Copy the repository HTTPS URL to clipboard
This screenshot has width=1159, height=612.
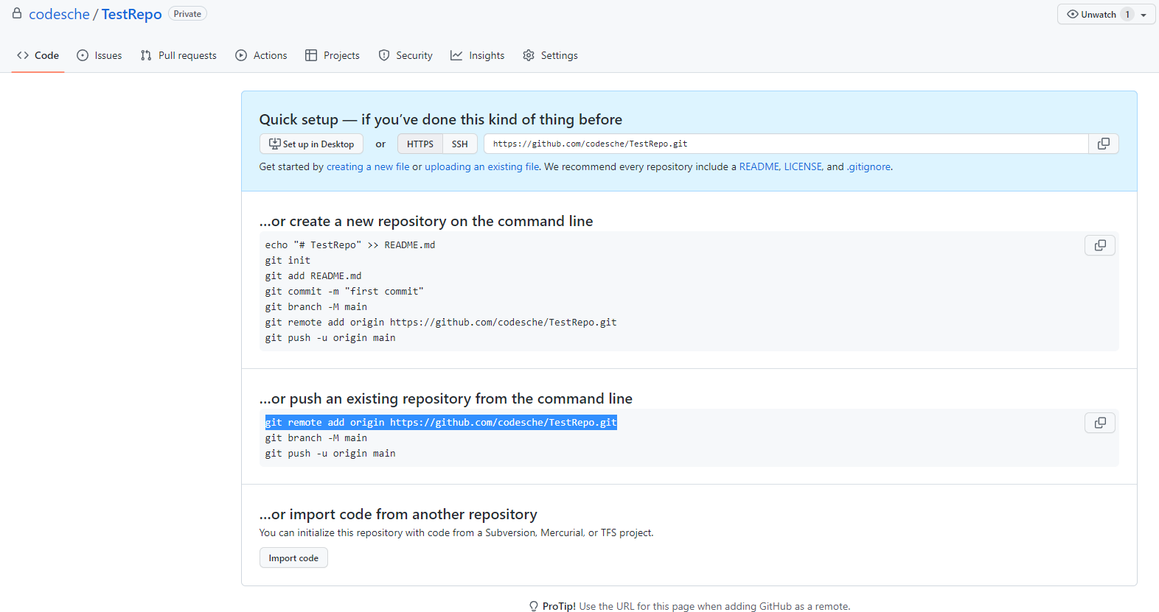(x=1103, y=144)
